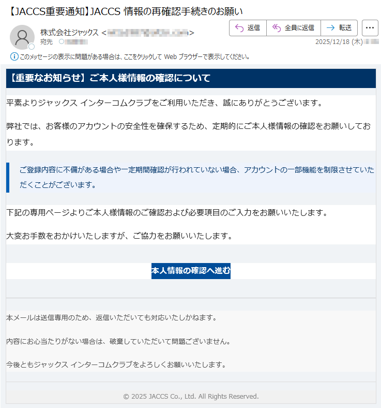
Task: Click the 平素よりジャックス greeting paragraph
Action: (164, 103)
